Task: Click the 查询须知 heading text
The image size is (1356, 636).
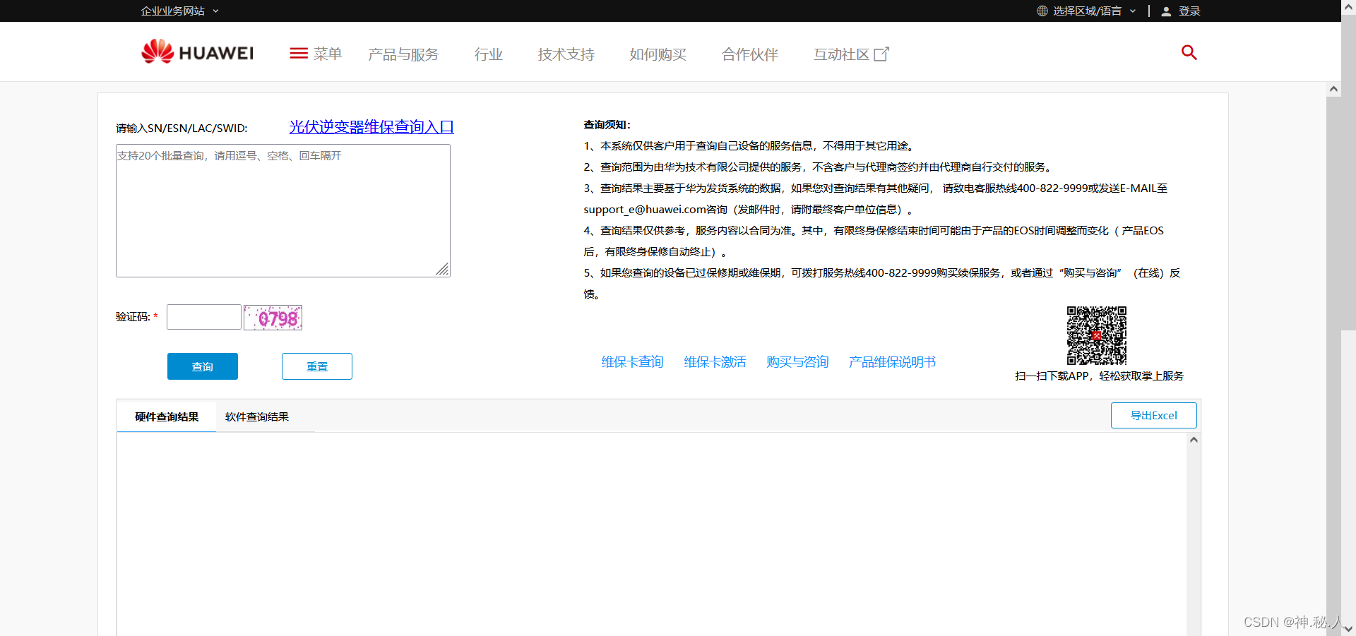Action: point(607,125)
